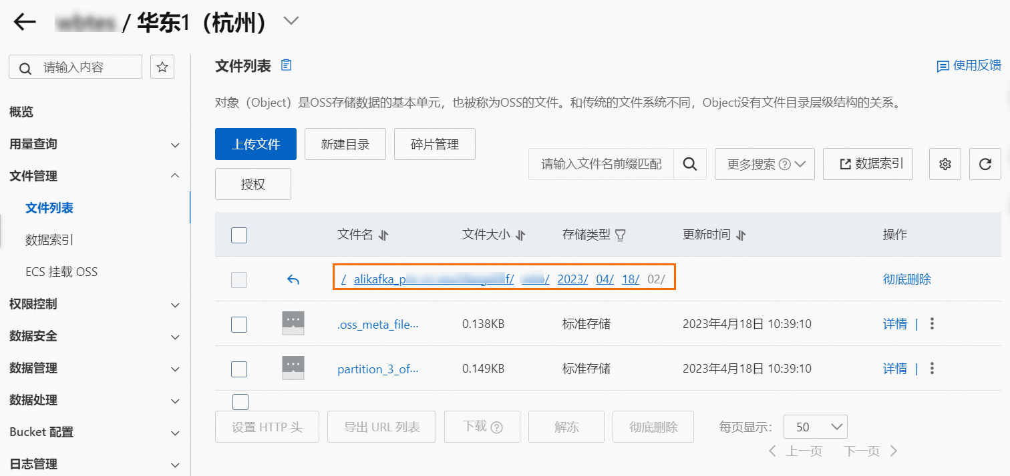Sort by 文件大小 column sort icon
The image size is (1010, 476).
pos(521,235)
